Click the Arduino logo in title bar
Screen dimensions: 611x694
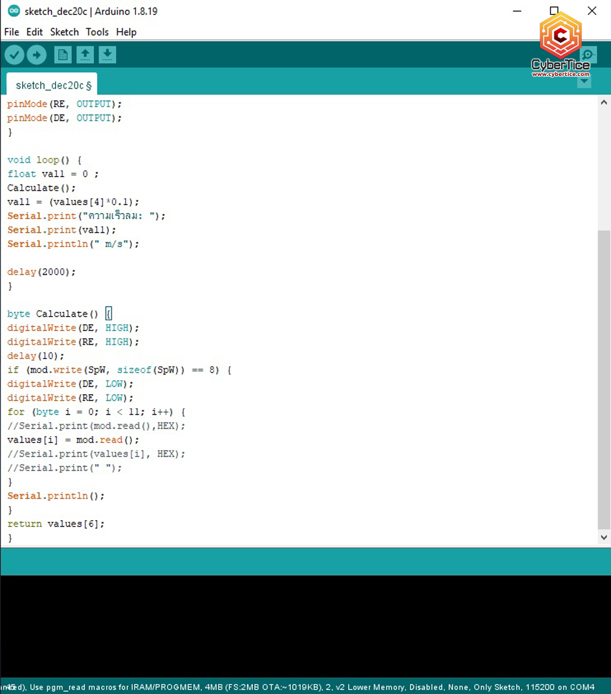(x=14, y=11)
